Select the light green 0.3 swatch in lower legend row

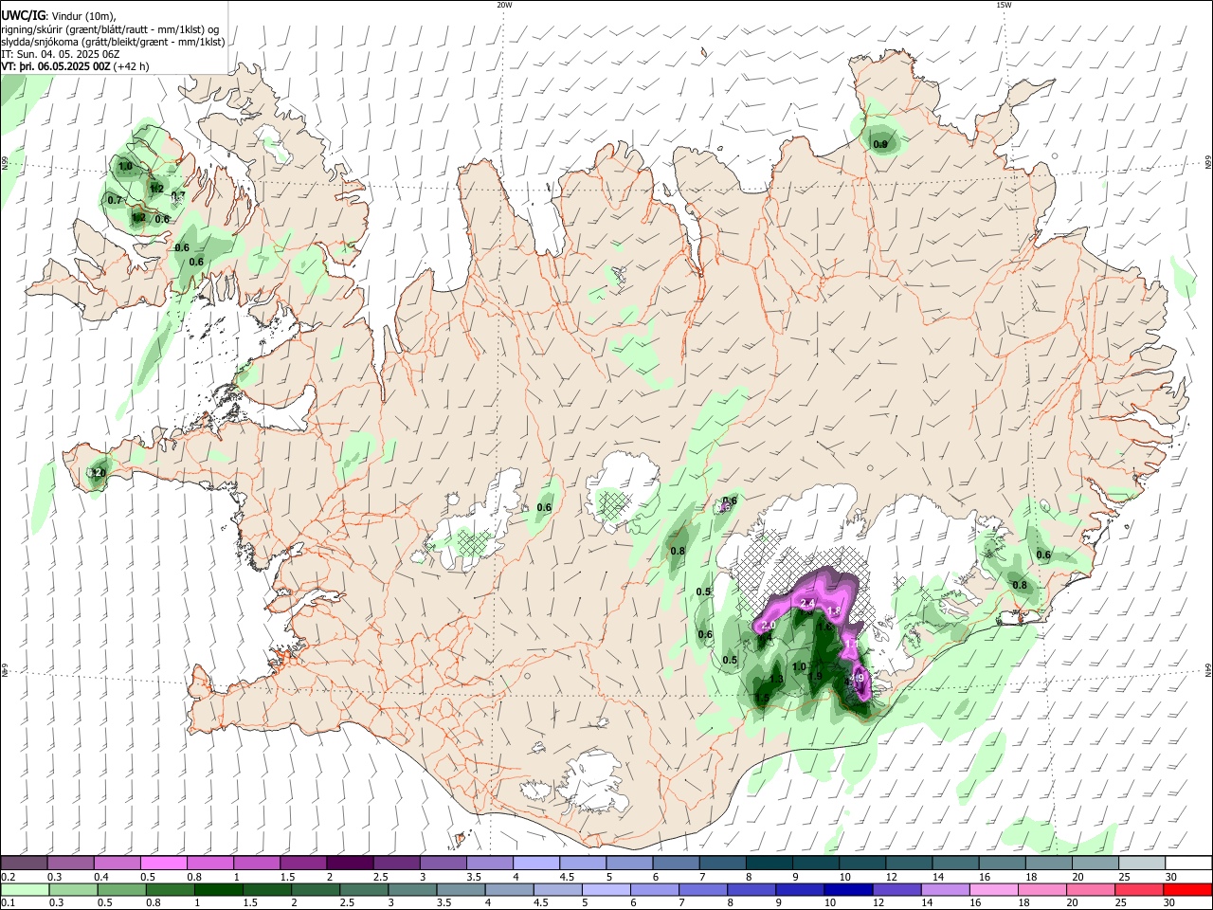73,890
